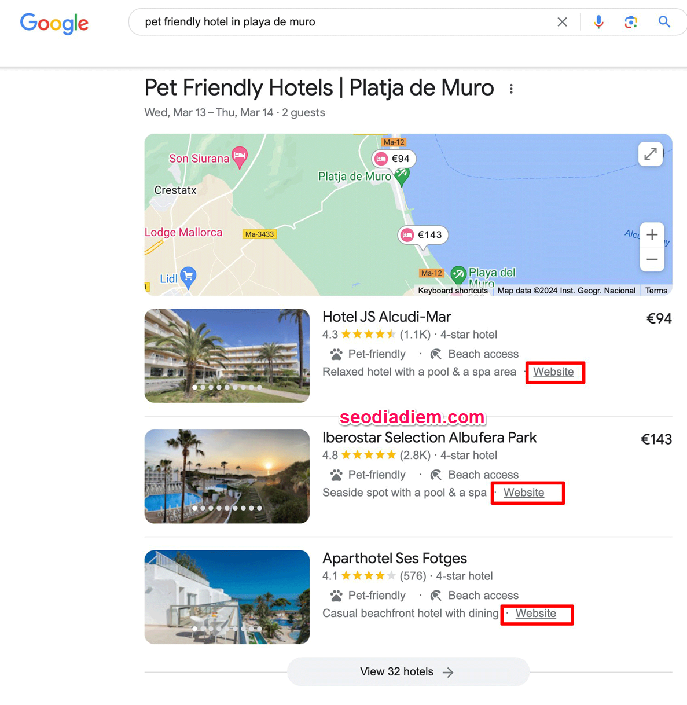
Task: Open Aparthotel Ses Fotges photo thumbnail
Action: pos(227,597)
